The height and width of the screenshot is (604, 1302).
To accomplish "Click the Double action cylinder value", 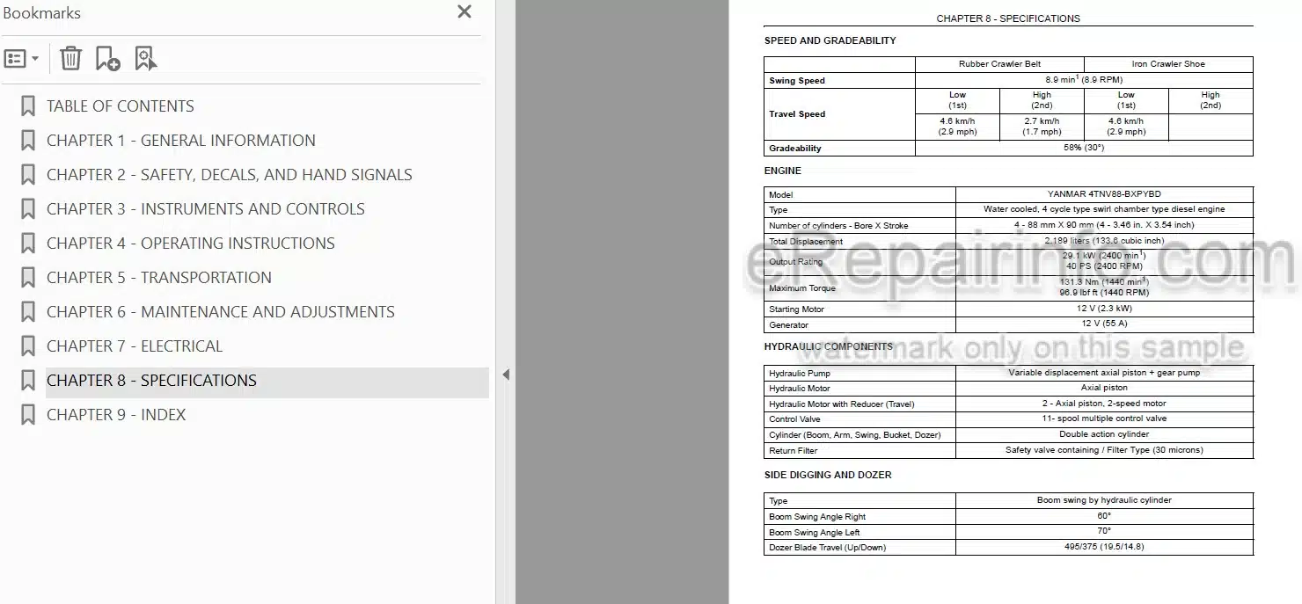I will (1104, 434).
